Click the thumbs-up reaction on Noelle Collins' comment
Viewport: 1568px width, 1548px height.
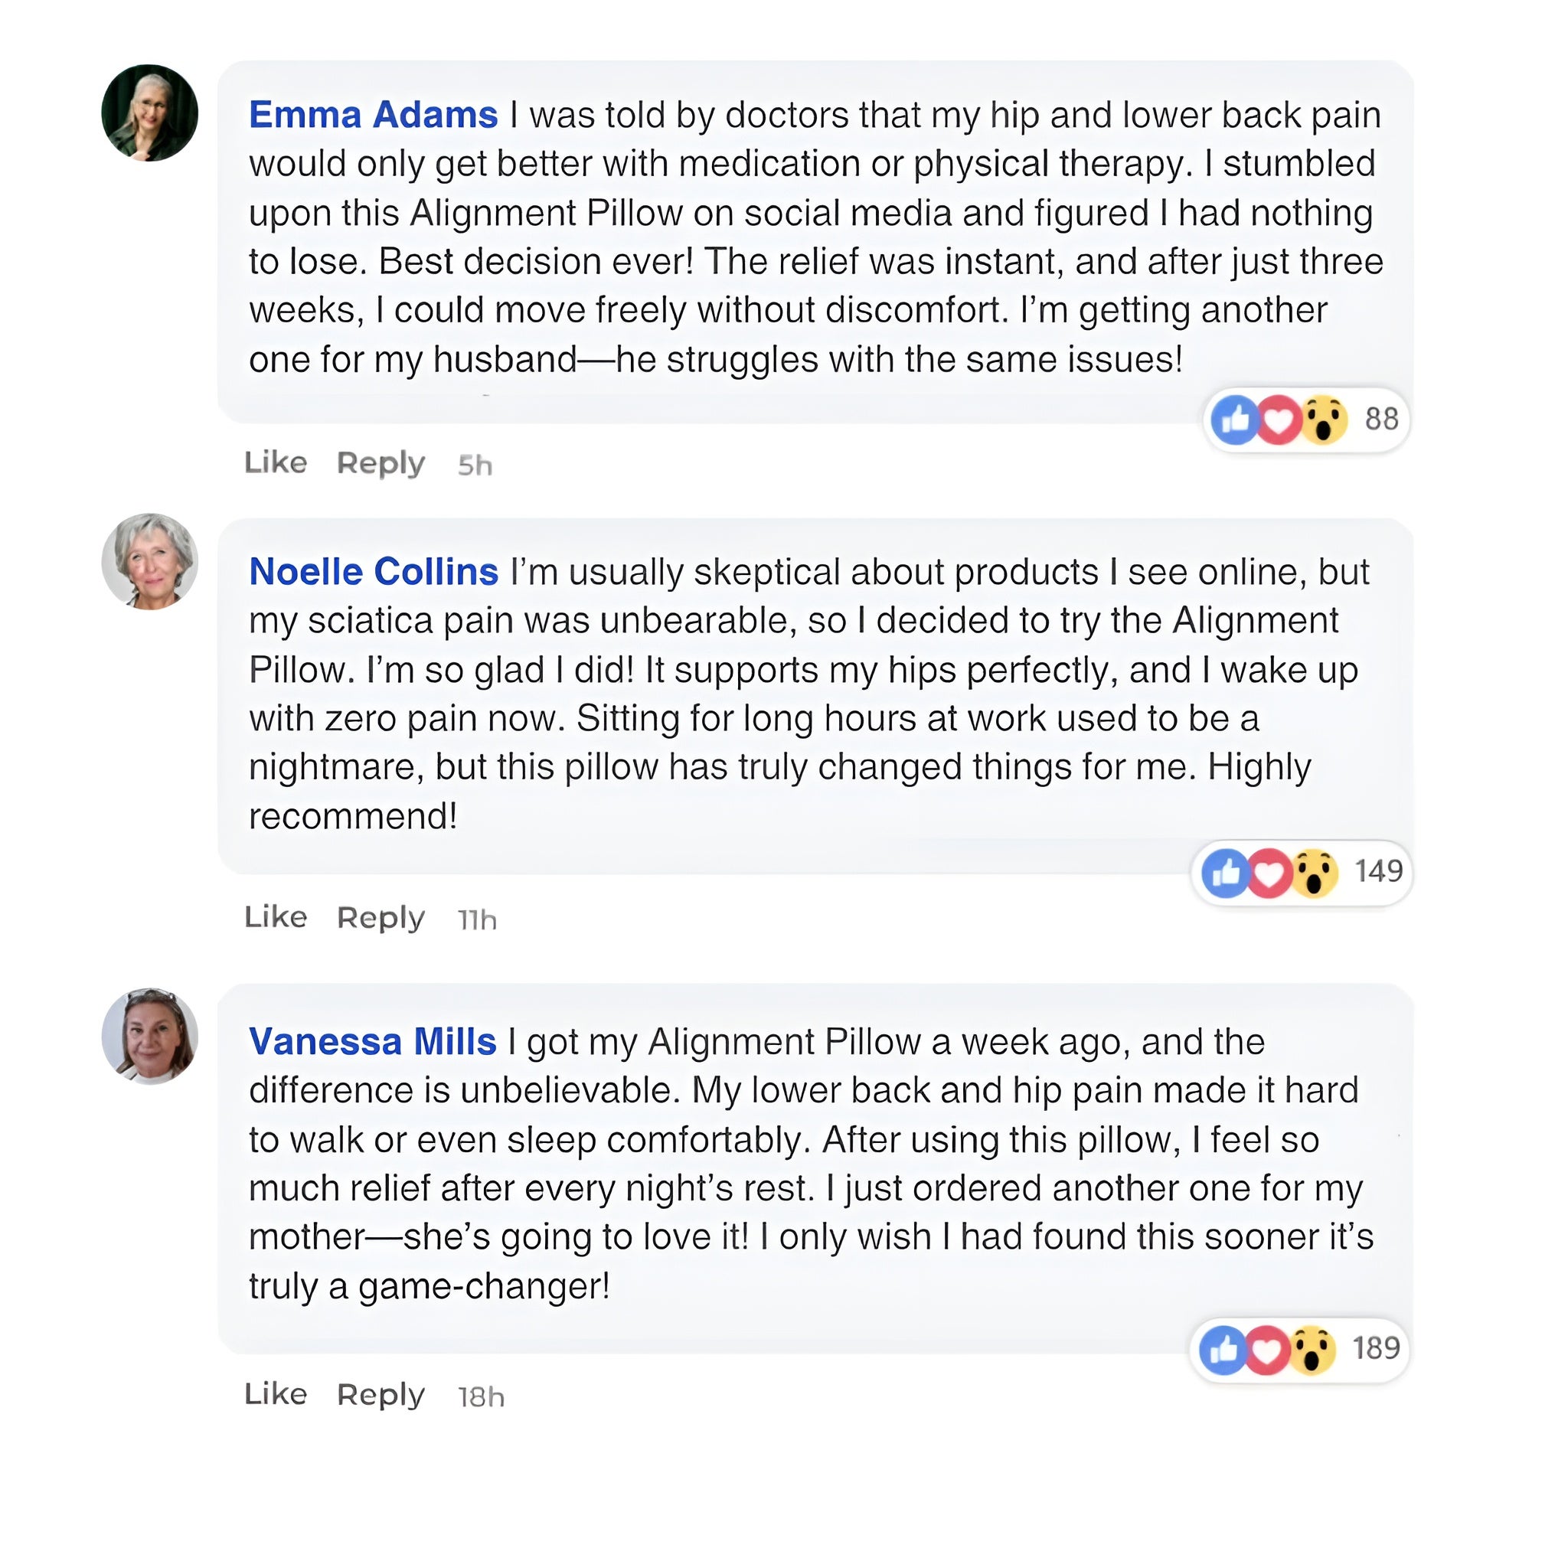pos(1225,874)
